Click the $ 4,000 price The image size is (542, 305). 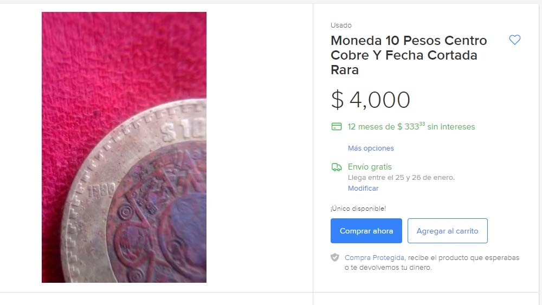pyautogui.click(x=371, y=100)
